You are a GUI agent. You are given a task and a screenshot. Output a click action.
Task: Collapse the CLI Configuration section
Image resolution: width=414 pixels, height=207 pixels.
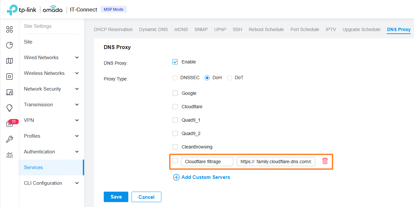51,183
